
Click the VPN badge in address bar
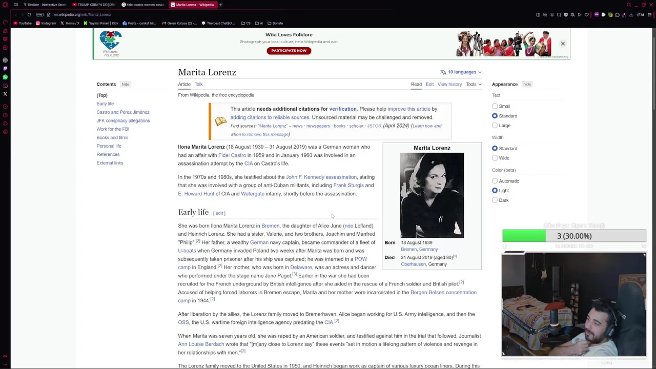[40, 14]
